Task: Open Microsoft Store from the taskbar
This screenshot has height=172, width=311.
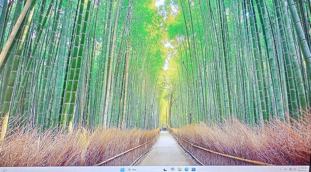Action: [x=194, y=169]
